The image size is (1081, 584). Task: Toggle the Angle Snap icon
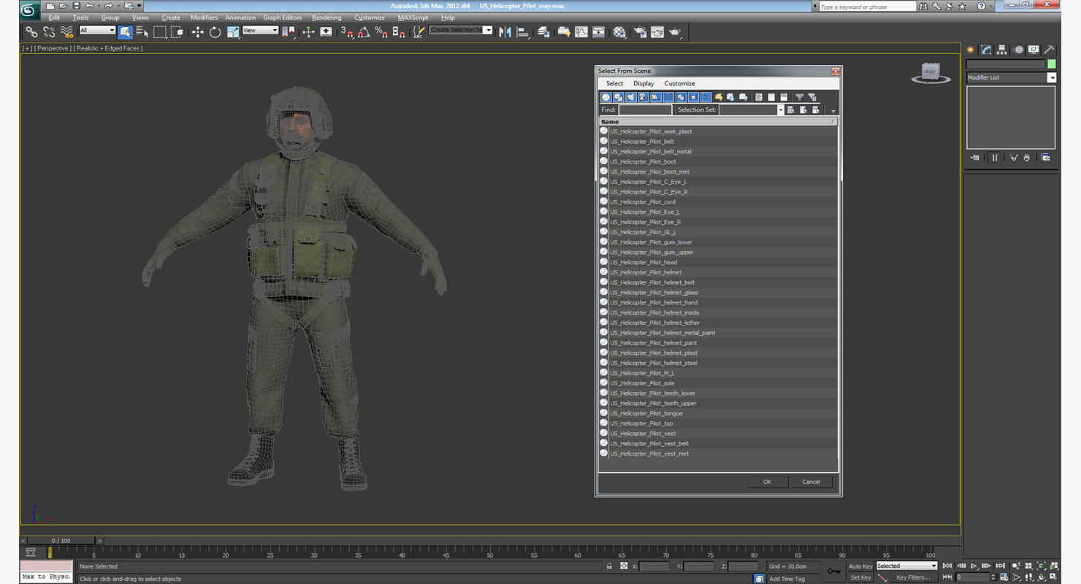click(x=364, y=32)
